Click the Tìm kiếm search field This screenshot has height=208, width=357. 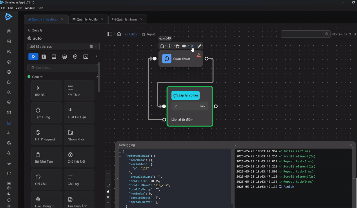(63, 68)
